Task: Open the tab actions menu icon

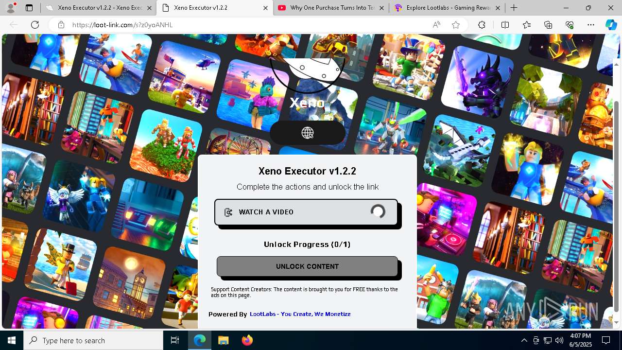Action: 29,8
